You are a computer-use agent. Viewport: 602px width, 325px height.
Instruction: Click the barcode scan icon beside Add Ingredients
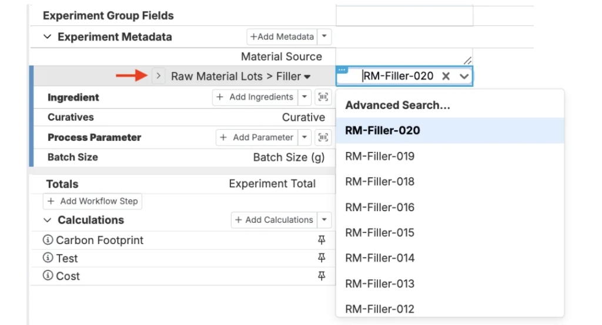click(x=323, y=97)
